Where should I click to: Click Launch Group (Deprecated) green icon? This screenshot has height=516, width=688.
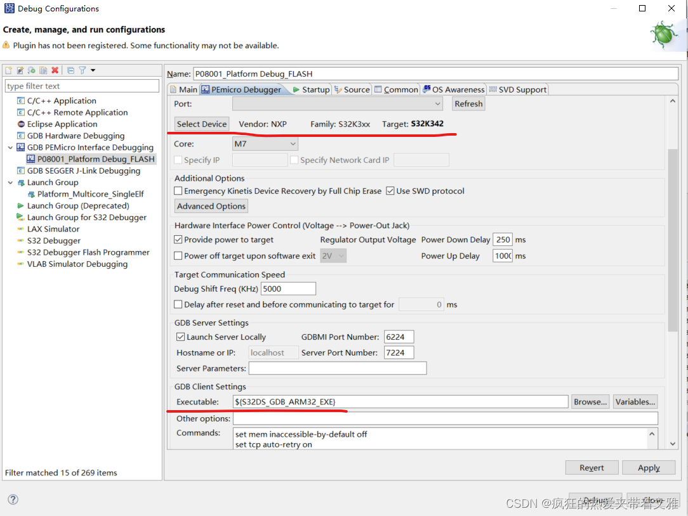(20, 205)
